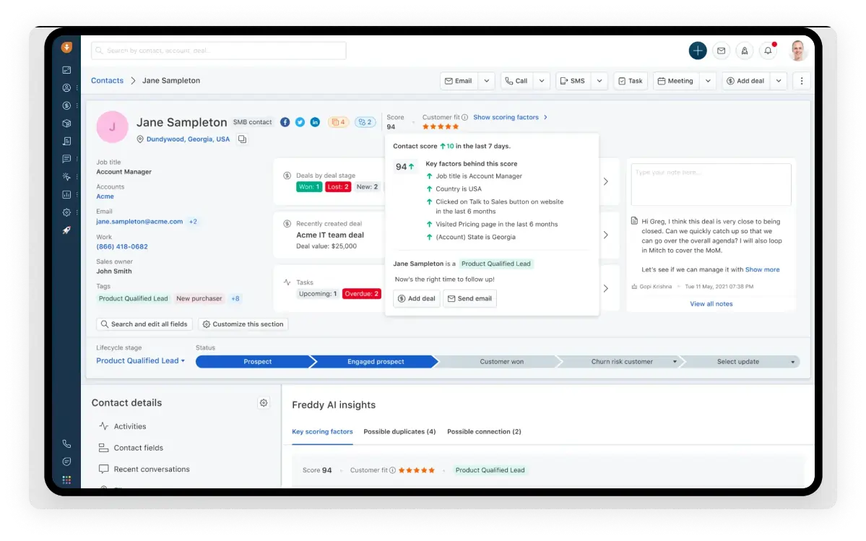This screenshot has width=866, height=541.
Task: Click Send email button in score popup
Action: coord(469,298)
